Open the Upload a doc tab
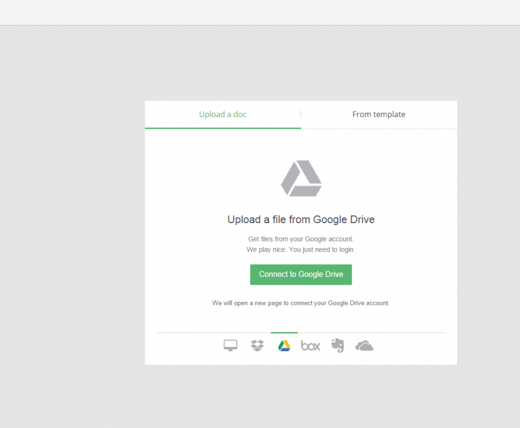 [223, 114]
